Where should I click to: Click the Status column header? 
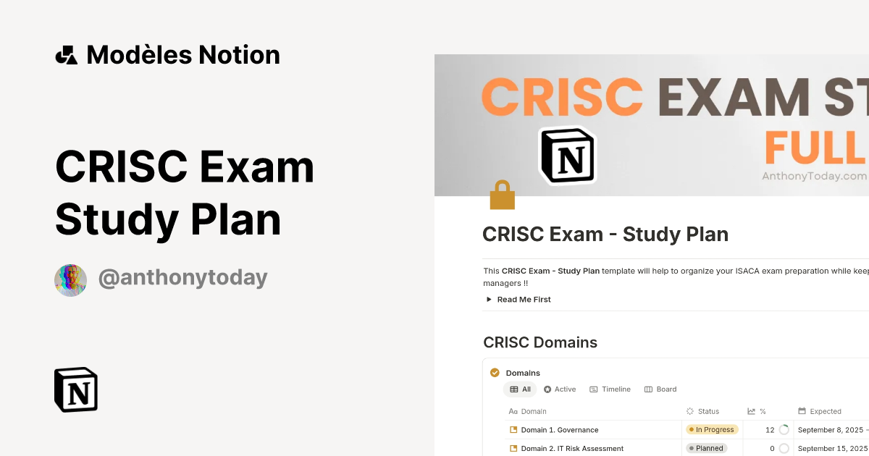708,411
